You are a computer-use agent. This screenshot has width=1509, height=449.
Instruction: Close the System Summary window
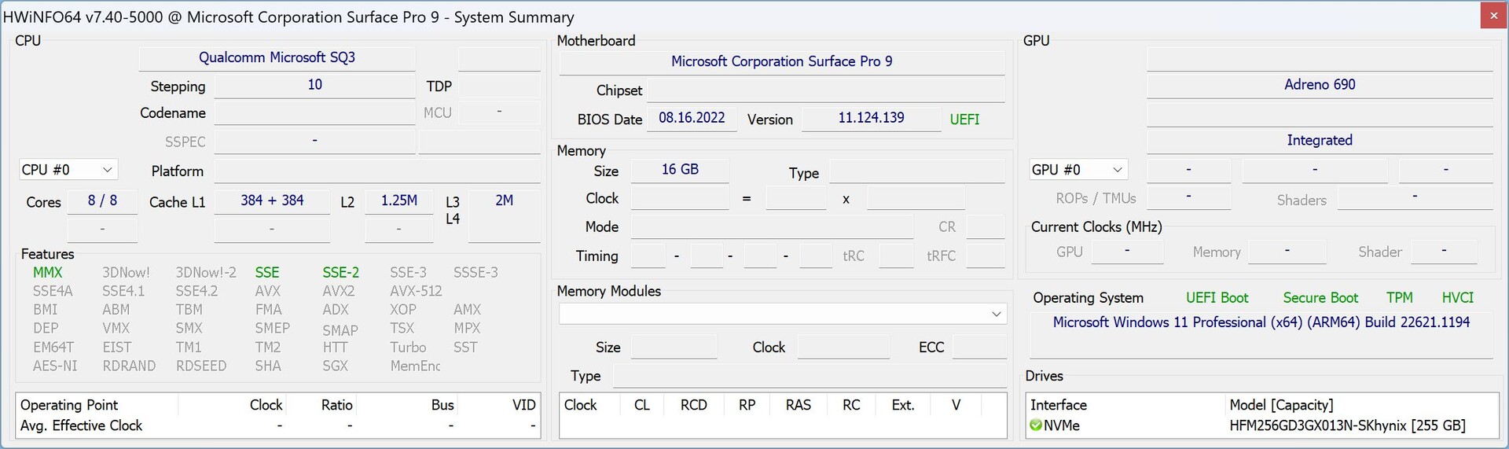click(1493, 16)
